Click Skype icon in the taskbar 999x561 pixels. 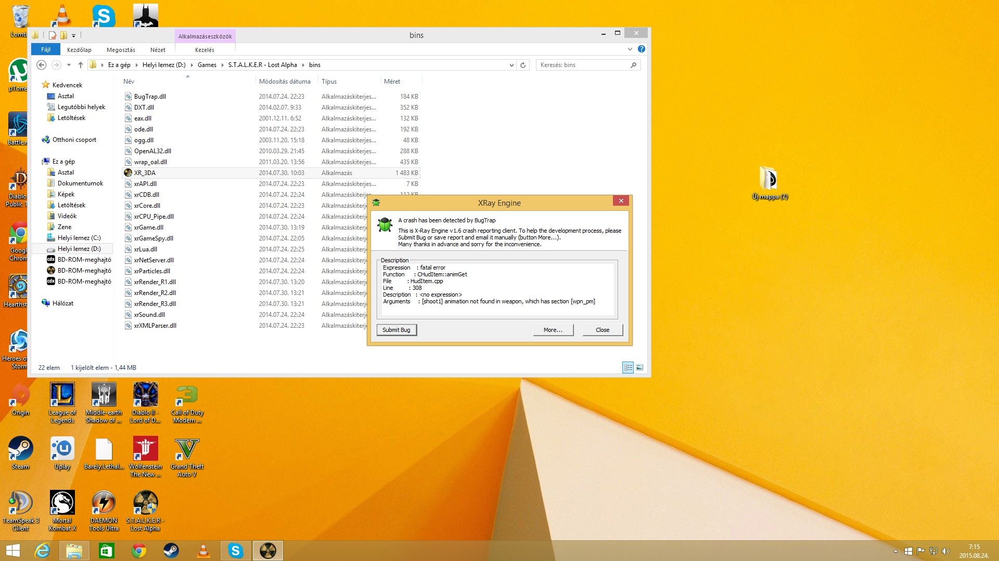(x=235, y=551)
